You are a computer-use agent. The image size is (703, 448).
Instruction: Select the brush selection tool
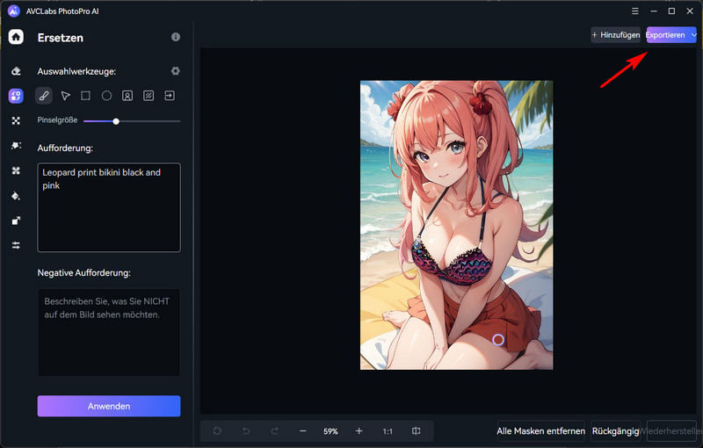tap(44, 96)
